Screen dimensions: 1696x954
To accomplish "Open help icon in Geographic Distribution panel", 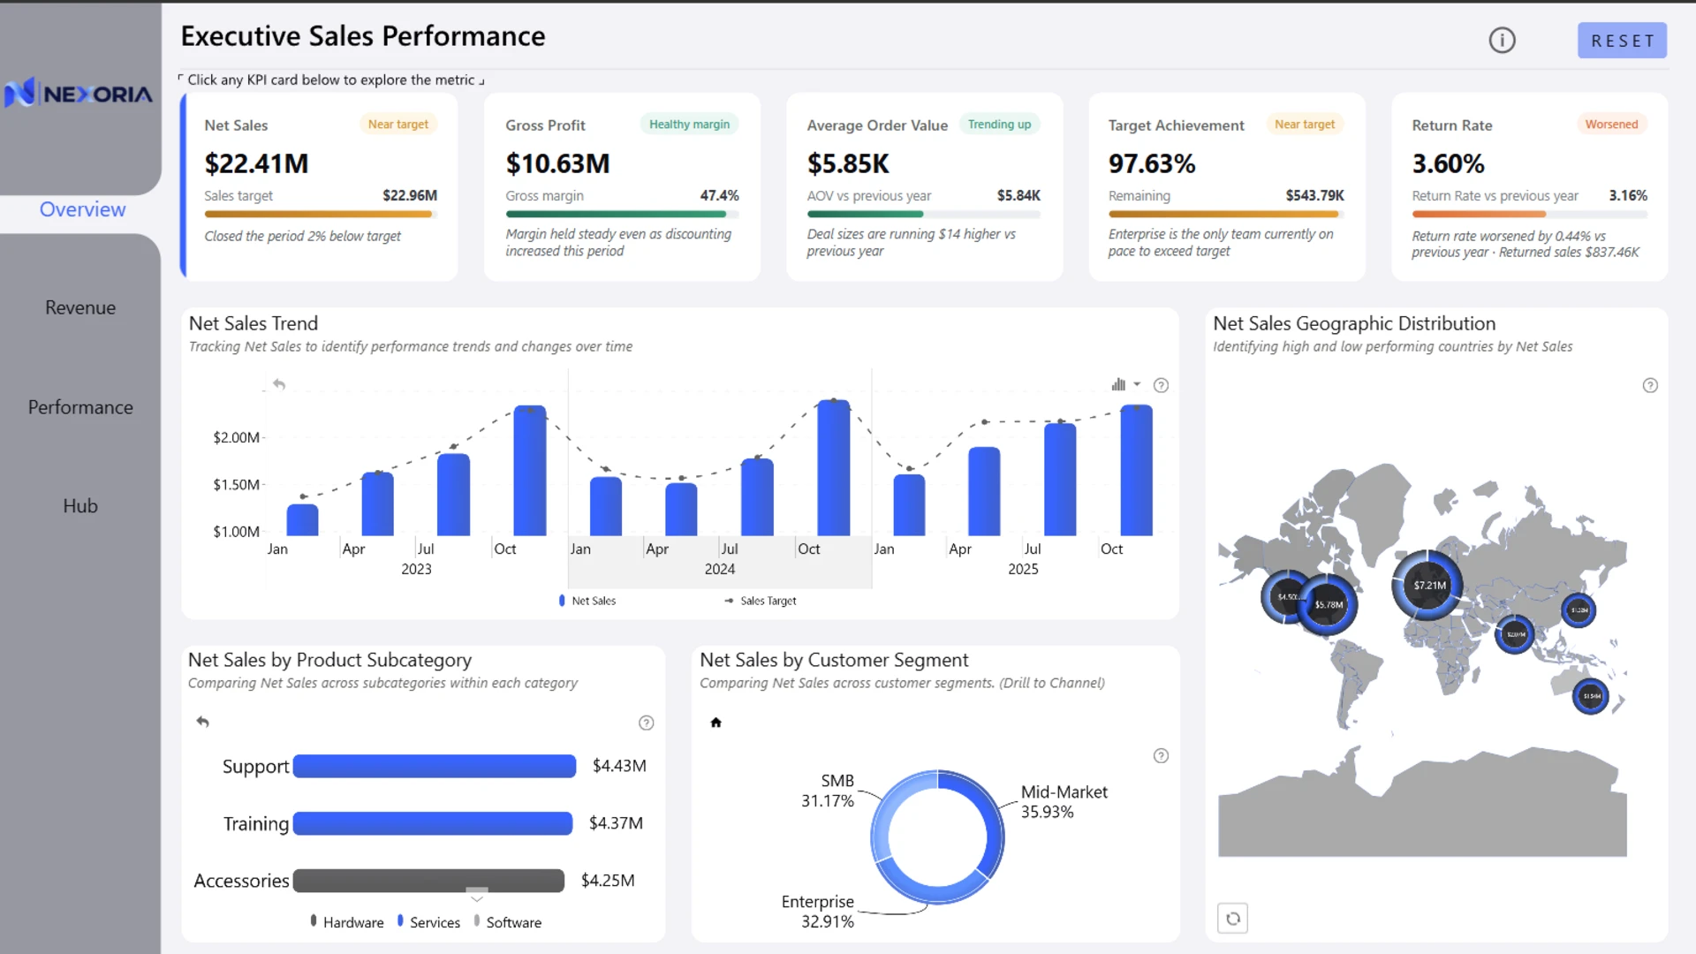I will coord(1650,385).
